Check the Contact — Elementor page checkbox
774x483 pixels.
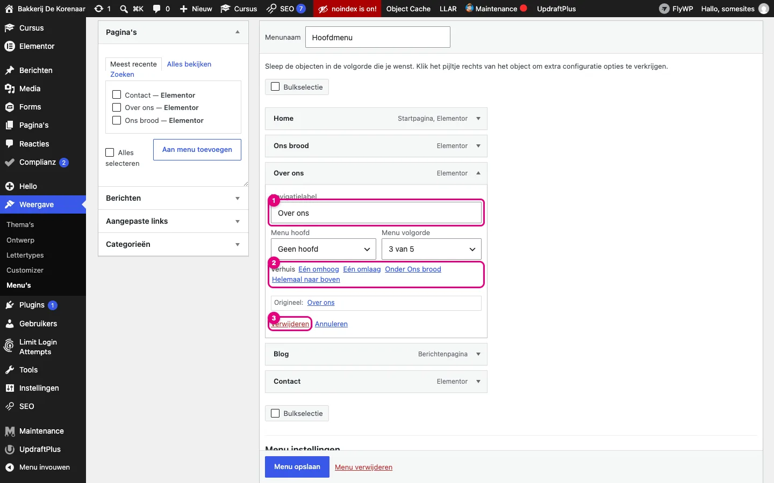coord(117,94)
